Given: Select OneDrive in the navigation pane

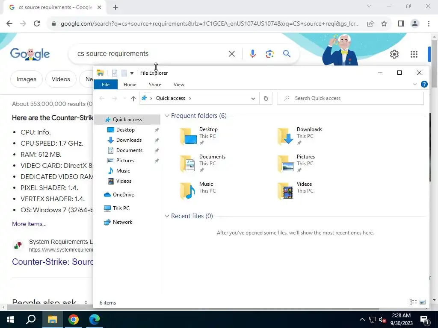Looking at the screenshot, I should click(x=123, y=195).
